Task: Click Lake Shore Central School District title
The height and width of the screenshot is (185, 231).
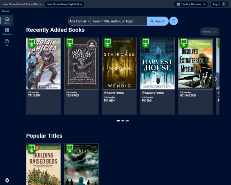Action: coord(22,4)
